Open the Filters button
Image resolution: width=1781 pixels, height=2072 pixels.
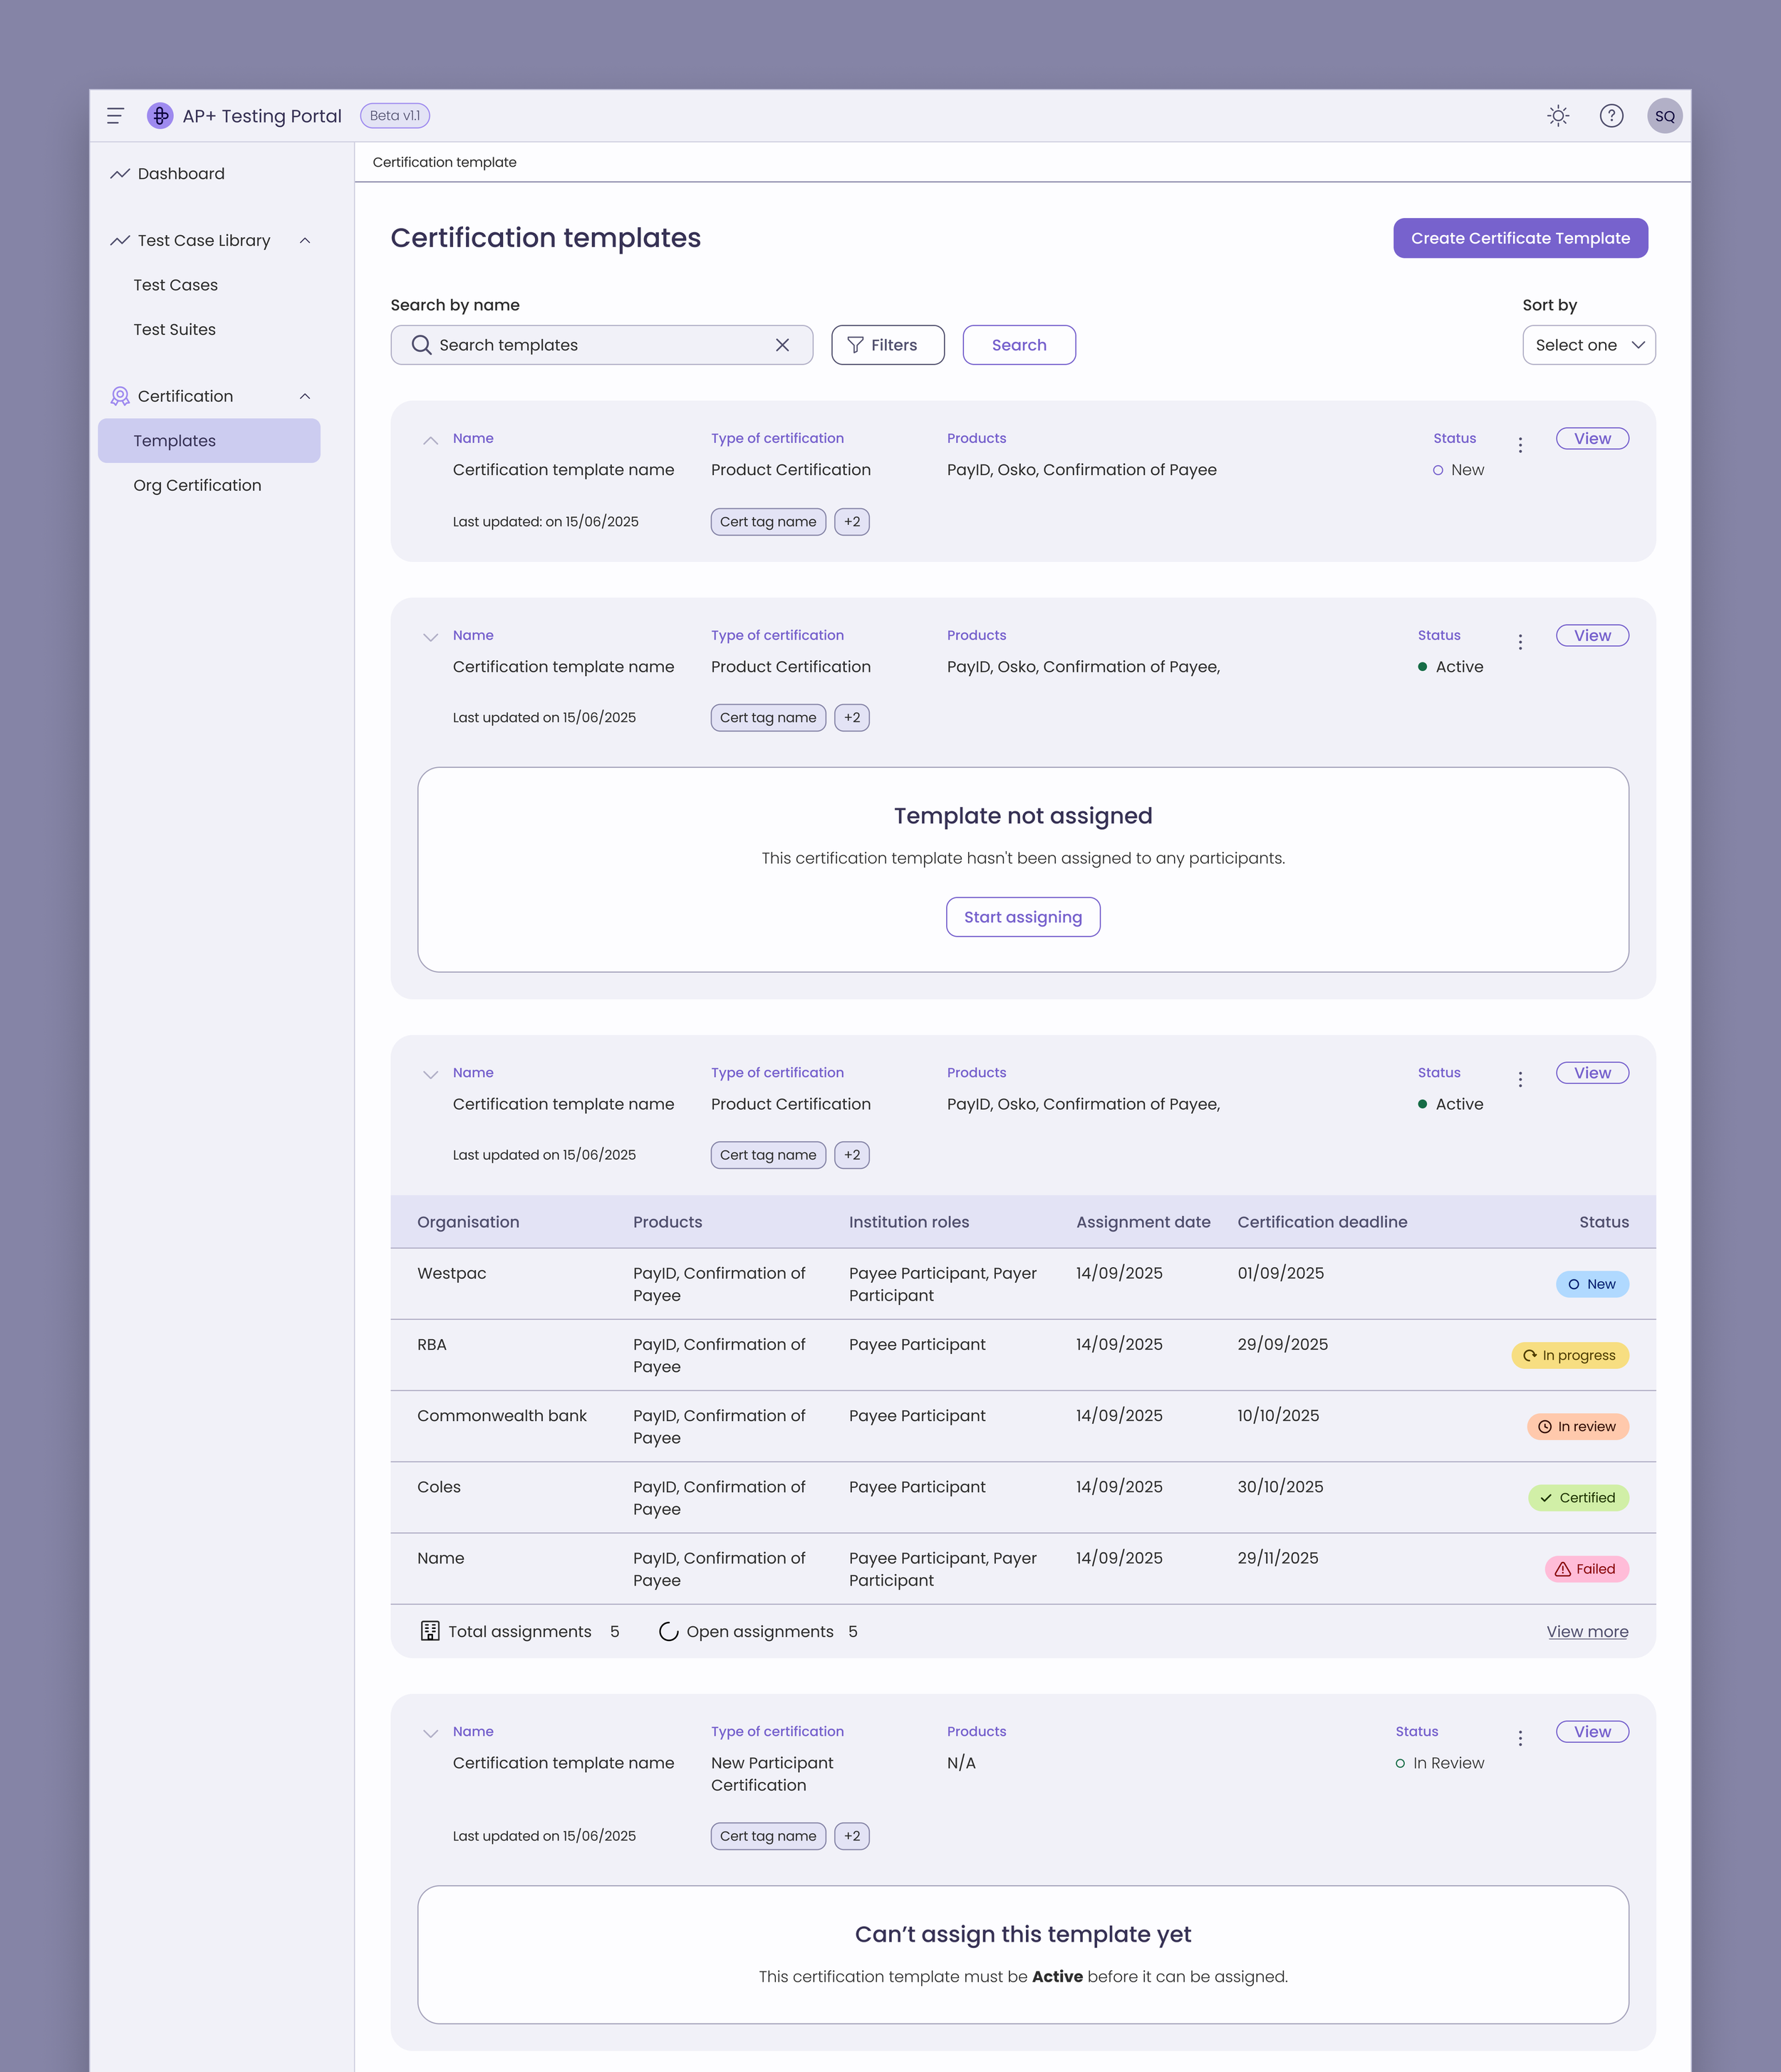[887, 345]
